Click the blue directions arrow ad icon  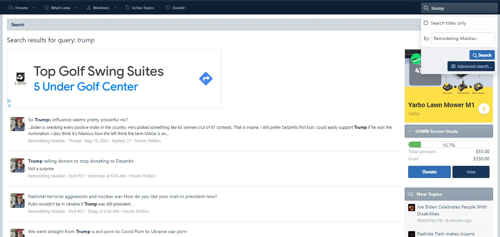206,79
